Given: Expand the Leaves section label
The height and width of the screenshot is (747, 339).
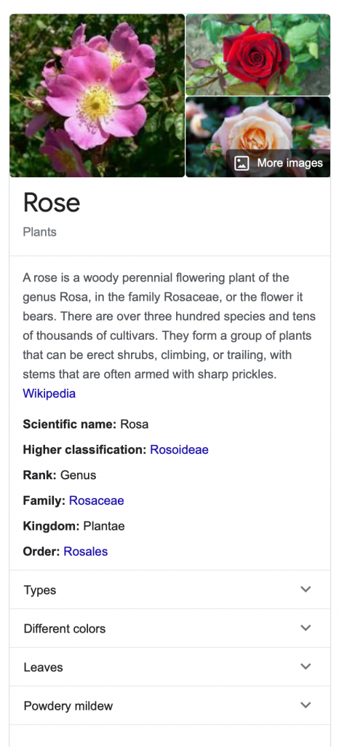Looking at the screenshot, I should point(43,667).
